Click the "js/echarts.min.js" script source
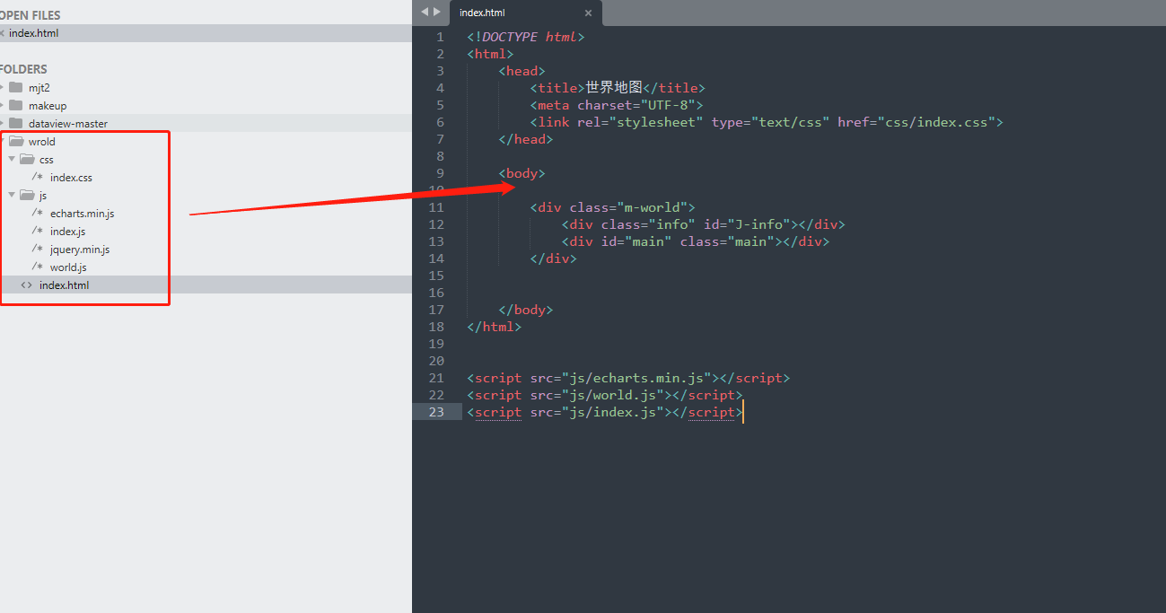Viewport: 1166px width, 613px height. (636, 378)
